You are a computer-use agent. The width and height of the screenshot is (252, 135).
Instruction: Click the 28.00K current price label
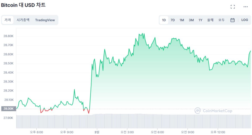click(x=8, y=109)
